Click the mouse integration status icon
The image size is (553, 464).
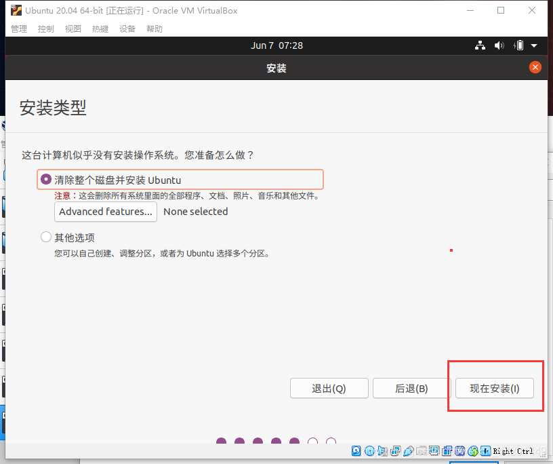(x=472, y=450)
